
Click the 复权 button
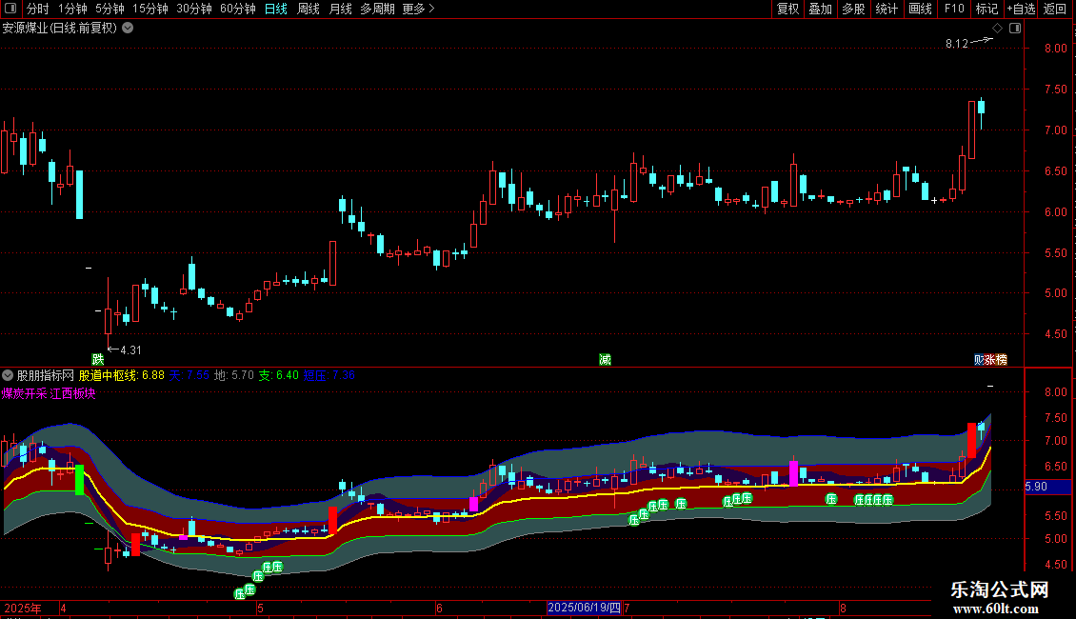click(787, 9)
